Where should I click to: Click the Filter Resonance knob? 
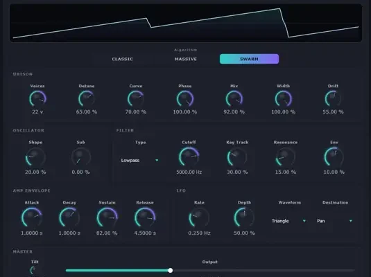tap(286, 157)
